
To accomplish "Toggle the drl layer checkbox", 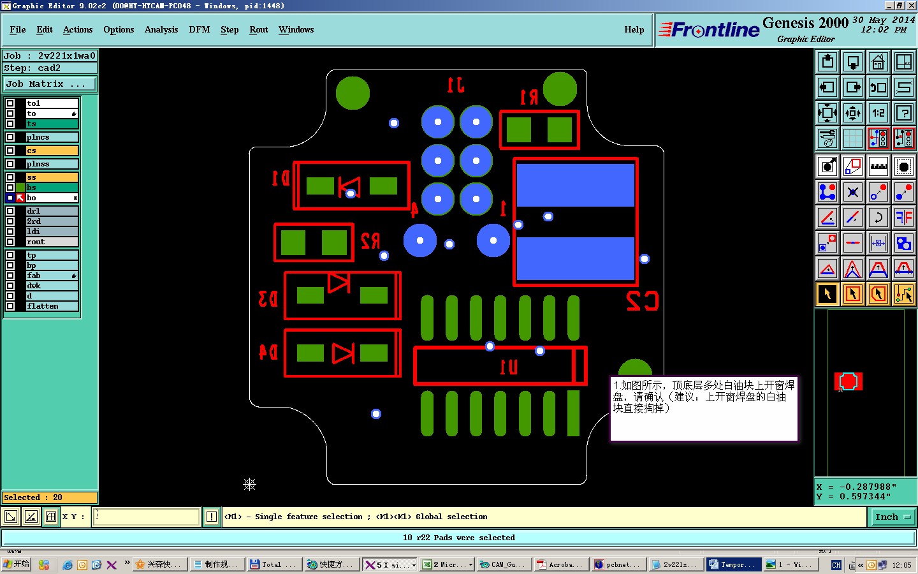I will 10,211.
